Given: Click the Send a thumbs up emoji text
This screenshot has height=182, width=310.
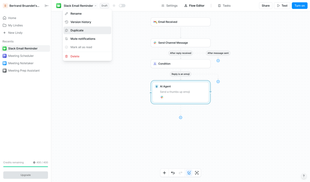Looking at the screenshot, I should [x=175, y=92].
